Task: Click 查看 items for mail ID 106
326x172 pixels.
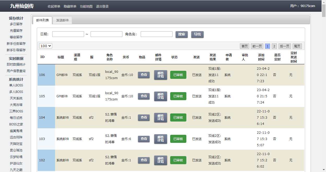Action: (x=144, y=75)
